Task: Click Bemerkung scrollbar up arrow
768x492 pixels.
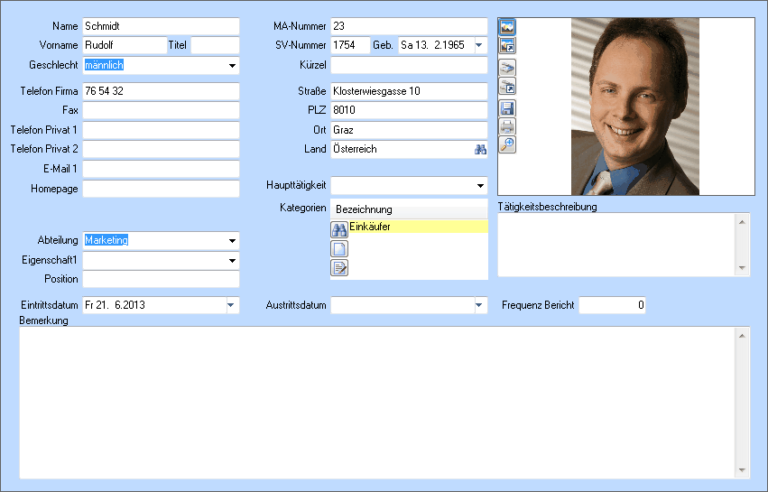Action: 742,336
